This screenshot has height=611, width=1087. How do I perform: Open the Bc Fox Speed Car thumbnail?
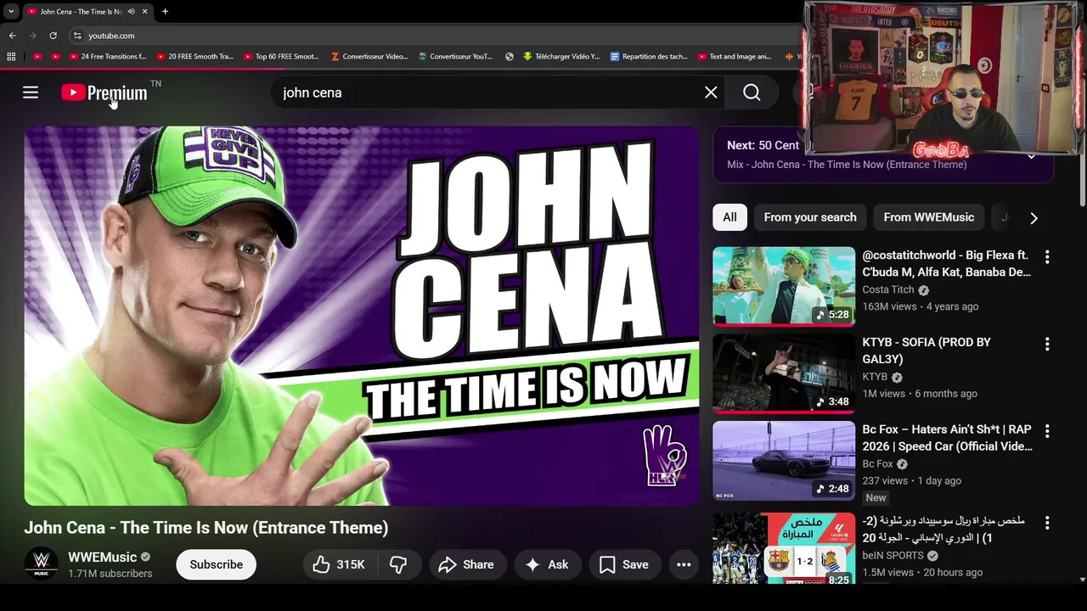pyautogui.click(x=784, y=461)
